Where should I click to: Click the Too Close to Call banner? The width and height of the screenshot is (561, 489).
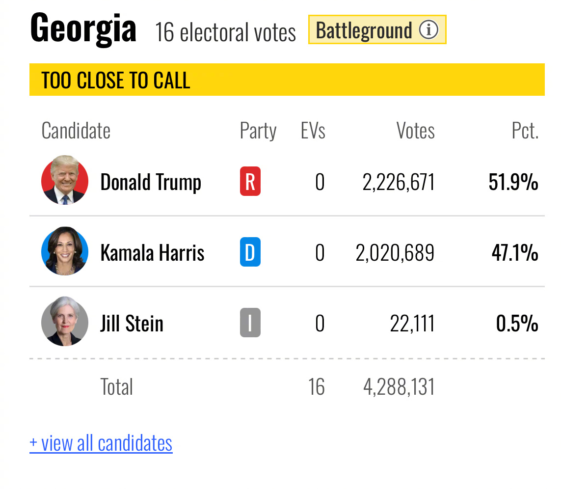287,80
